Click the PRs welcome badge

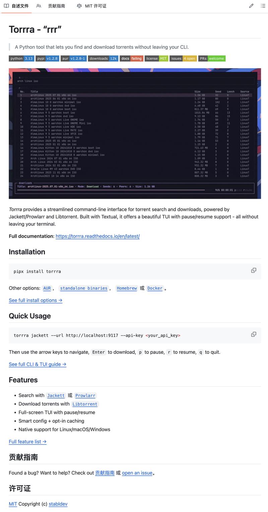point(212,58)
